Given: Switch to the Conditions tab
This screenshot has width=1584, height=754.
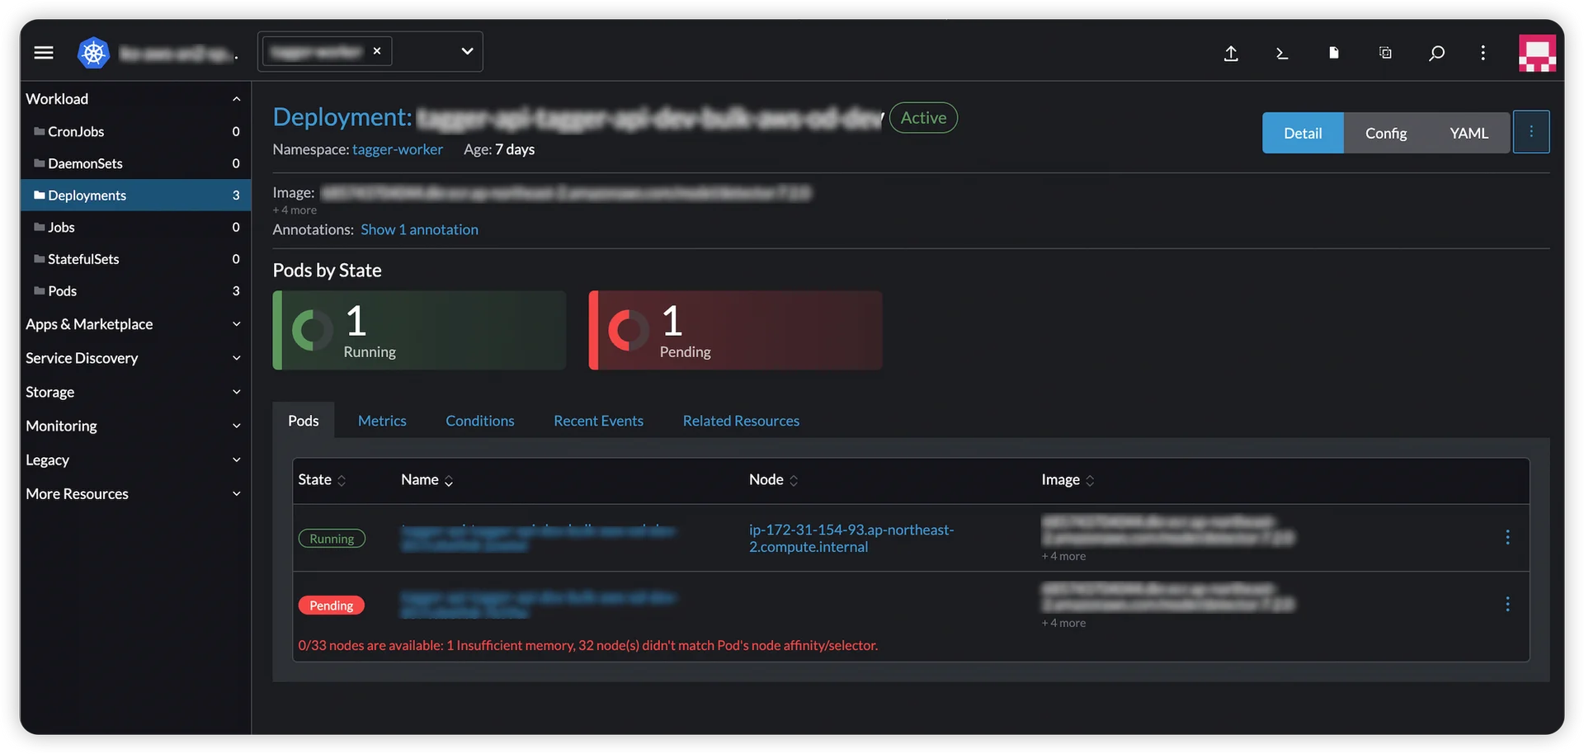Looking at the screenshot, I should 480,421.
